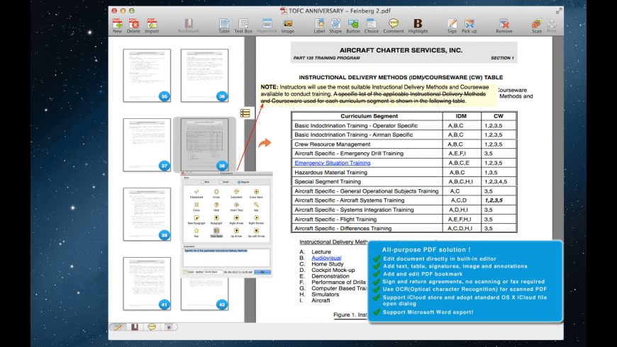Viewport: 617px width, 347px height.
Task: Choose the Shape tool
Action: [335, 25]
